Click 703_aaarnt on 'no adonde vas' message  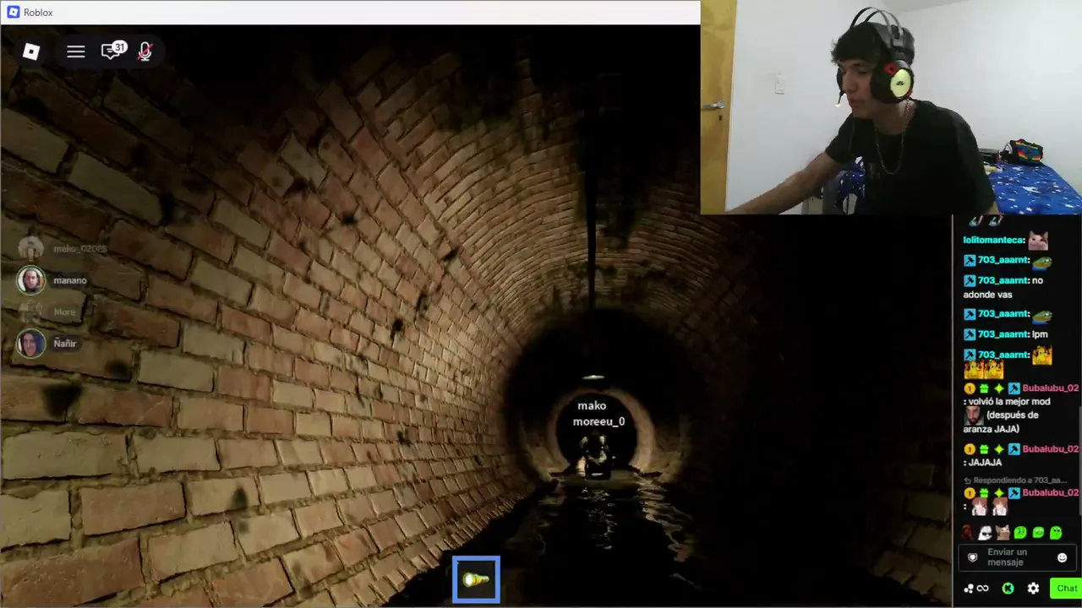tap(1003, 280)
